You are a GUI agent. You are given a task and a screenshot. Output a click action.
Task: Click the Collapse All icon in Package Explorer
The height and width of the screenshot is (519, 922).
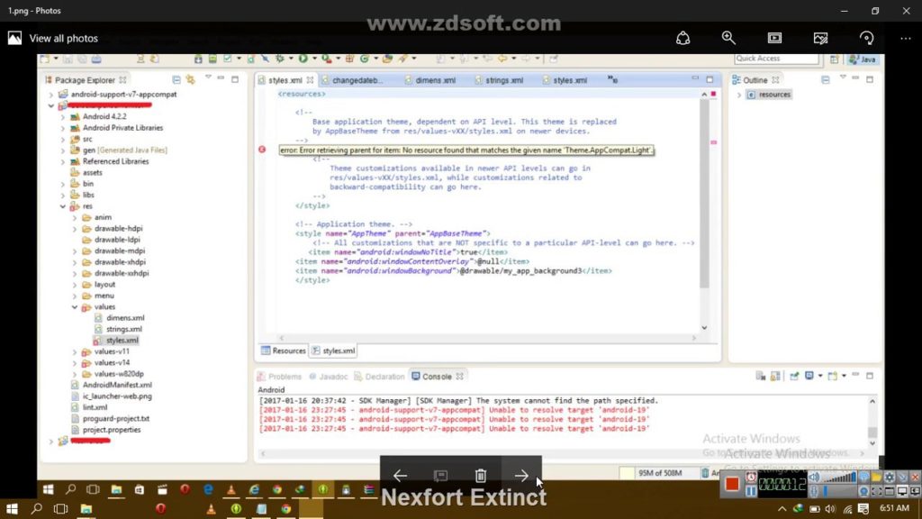(176, 79)
